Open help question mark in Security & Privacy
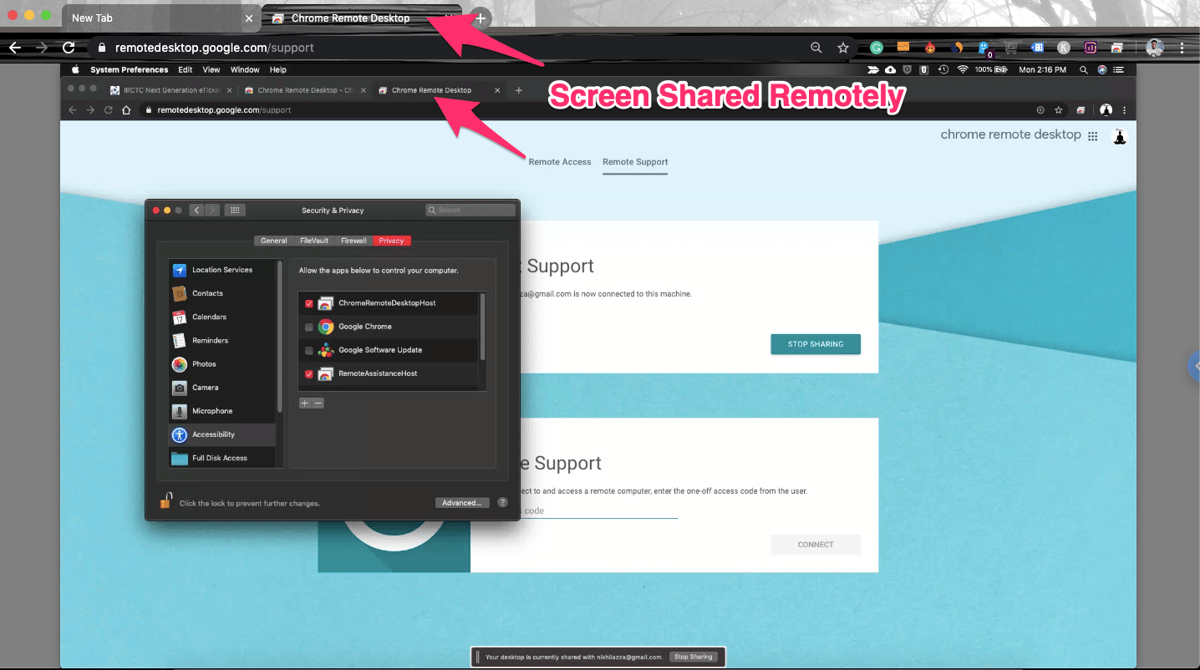Image resolution: width=1200 pixels, height=670 pixels. click(x=502, y=502)
